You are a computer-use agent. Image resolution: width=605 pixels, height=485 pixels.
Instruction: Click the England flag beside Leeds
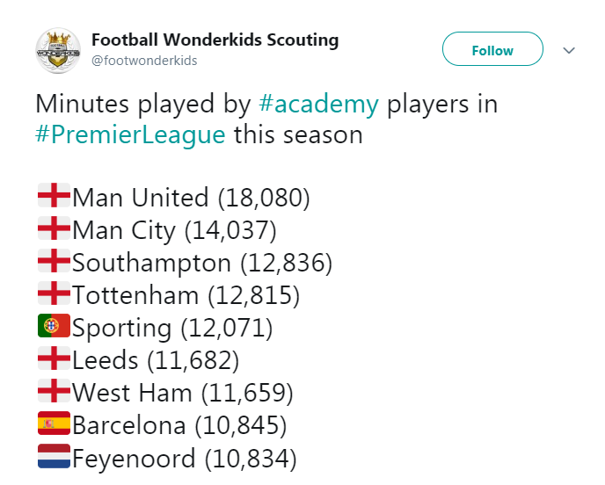(54, 358)
